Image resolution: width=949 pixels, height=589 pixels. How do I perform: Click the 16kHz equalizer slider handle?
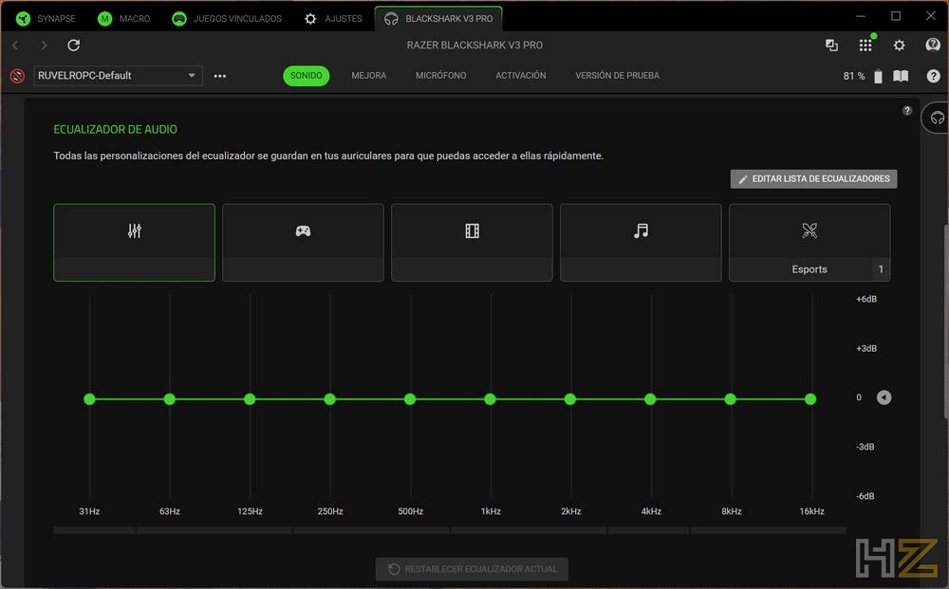tap(810, 399)
